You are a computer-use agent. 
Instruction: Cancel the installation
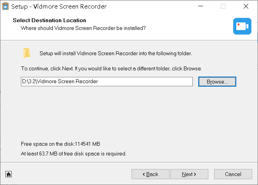[233, 174]
